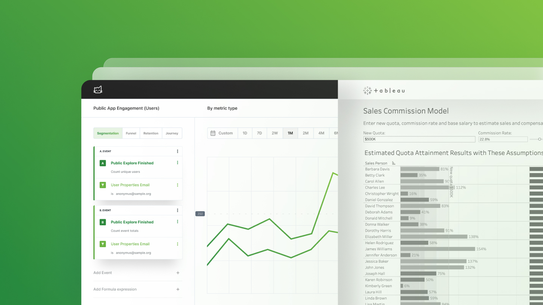The width and height of the screenshot is (543, 305).
Task: Click the Sales Person sort icon
Action: tap(394, 163)
